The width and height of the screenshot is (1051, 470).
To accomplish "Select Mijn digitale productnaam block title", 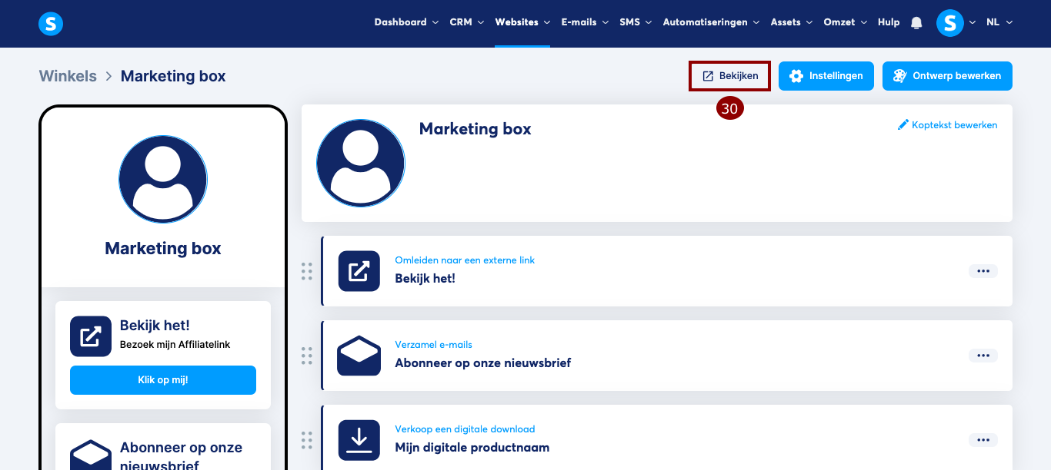I will pos(472,447).
